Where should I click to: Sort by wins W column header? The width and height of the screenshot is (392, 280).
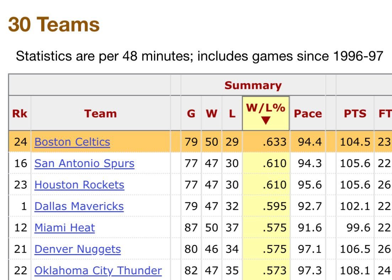tap(211, 114)
